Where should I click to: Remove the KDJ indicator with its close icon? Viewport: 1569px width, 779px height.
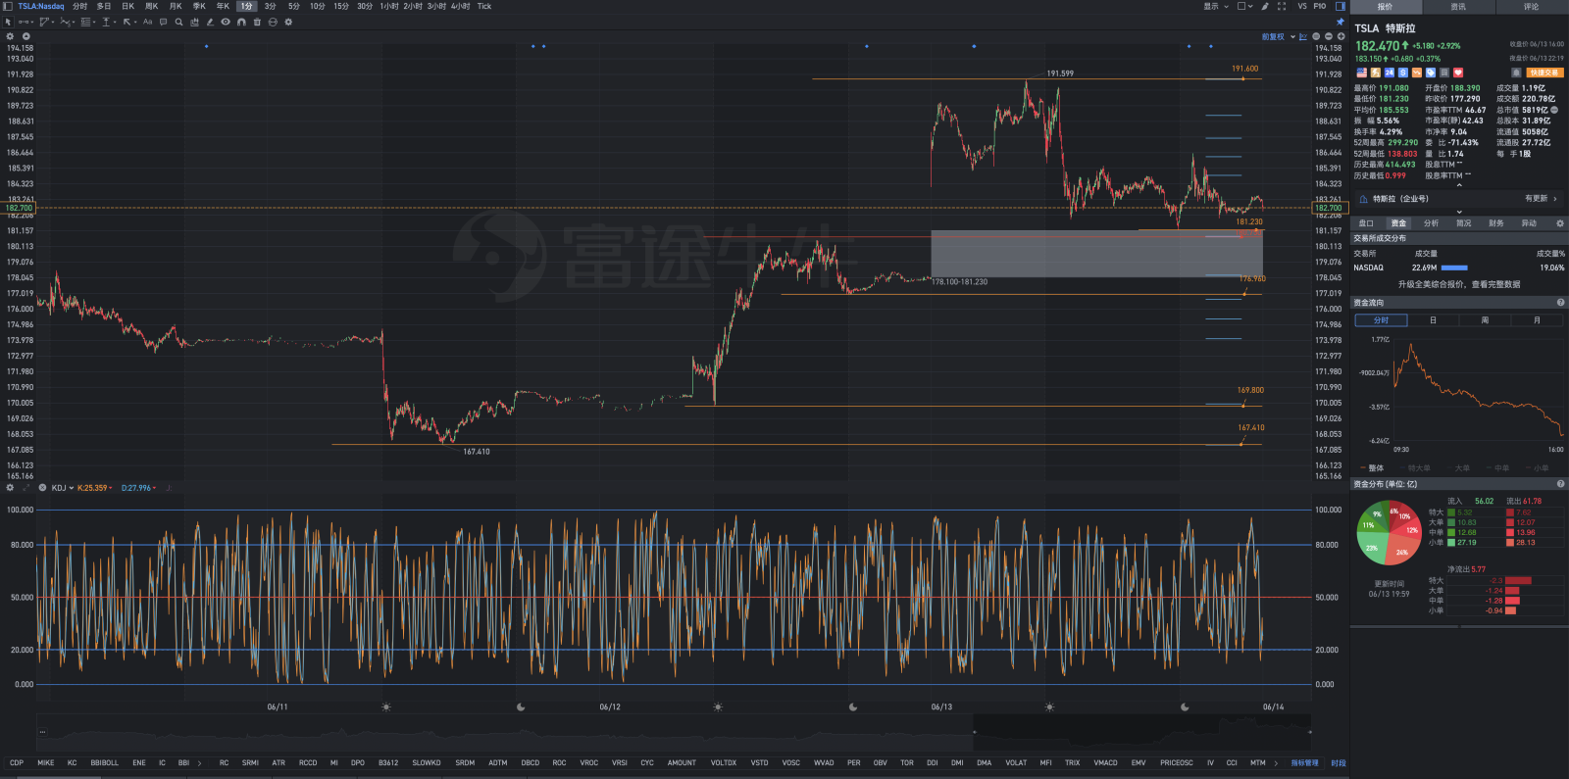[42, 487]
